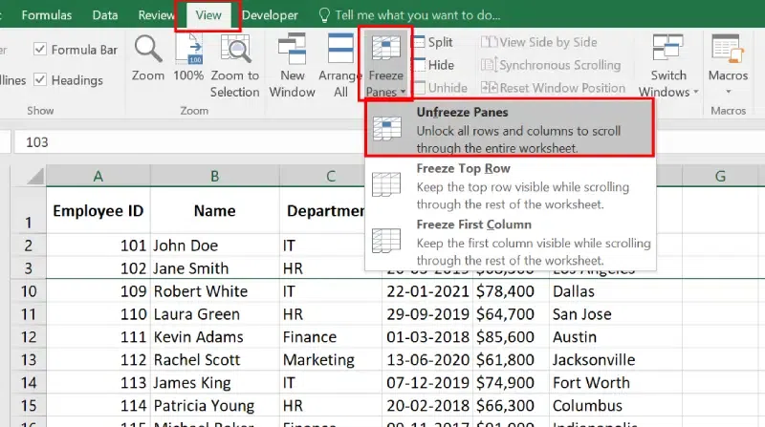
Task: Switch to the Developer tab
Action: 270,15
